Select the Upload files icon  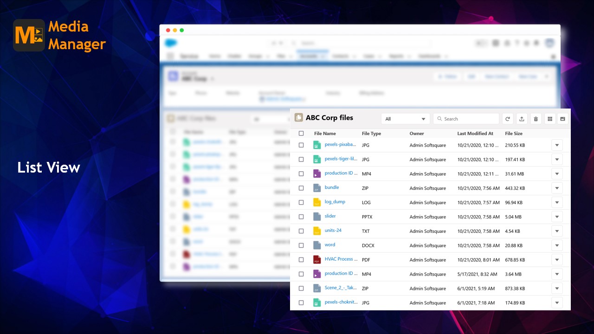522,119
